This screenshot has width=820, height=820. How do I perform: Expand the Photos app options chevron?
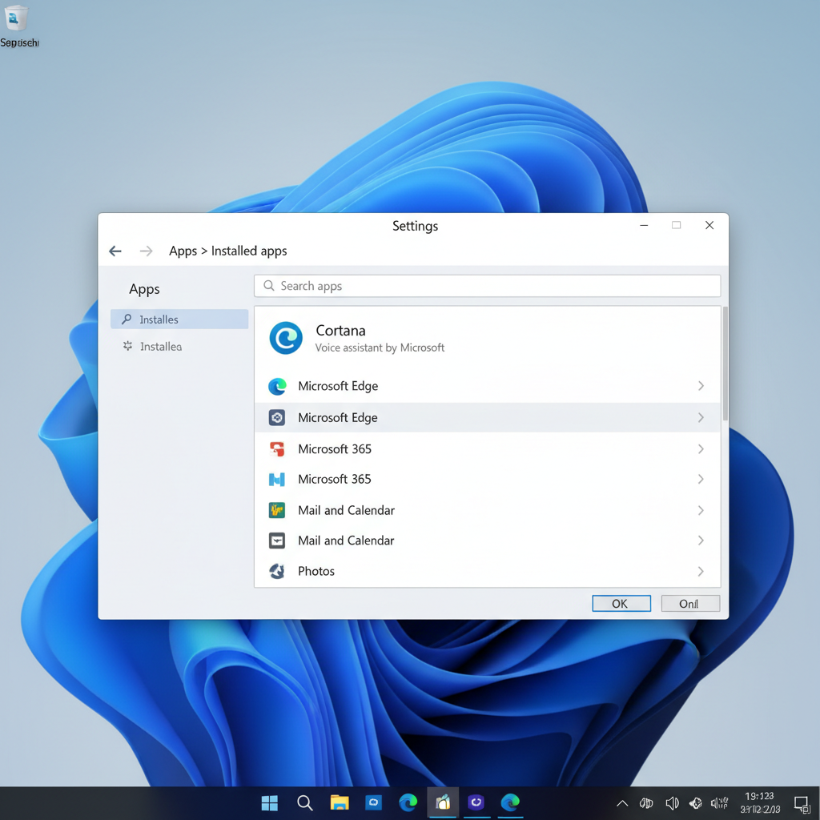[x=701, y=571]
